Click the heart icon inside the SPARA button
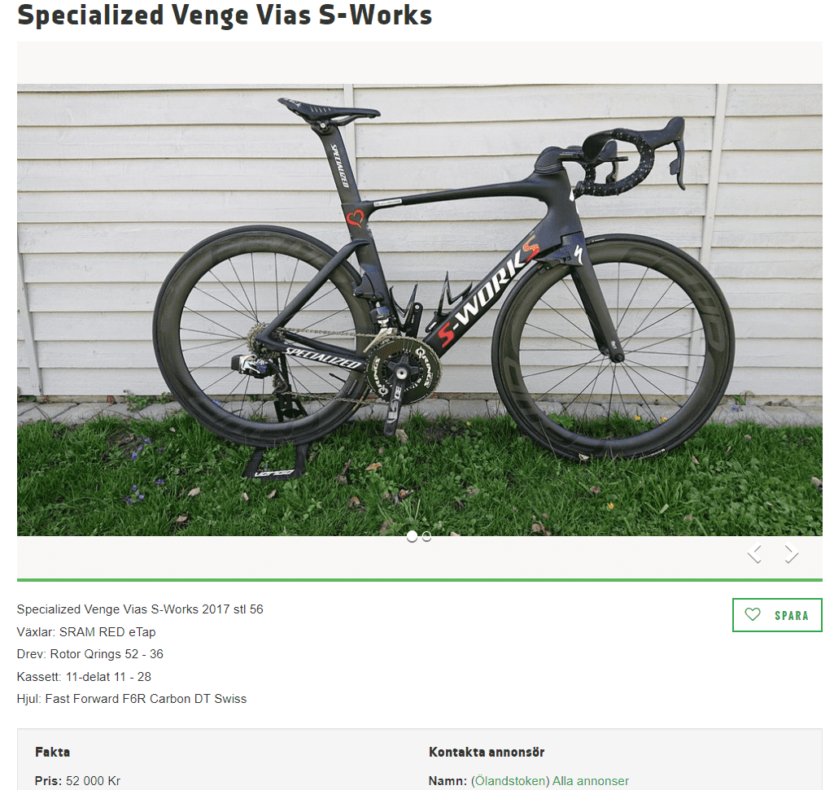The width and height of the screenshot is (834, 790). (x=752, y=614)
